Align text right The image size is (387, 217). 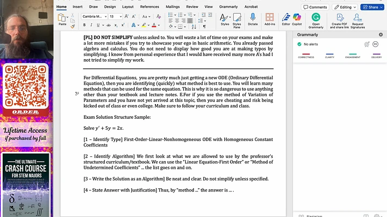pos(183,21)
